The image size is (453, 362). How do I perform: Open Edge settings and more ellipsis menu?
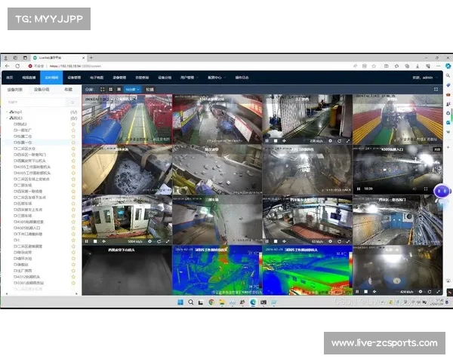(438, 66)
